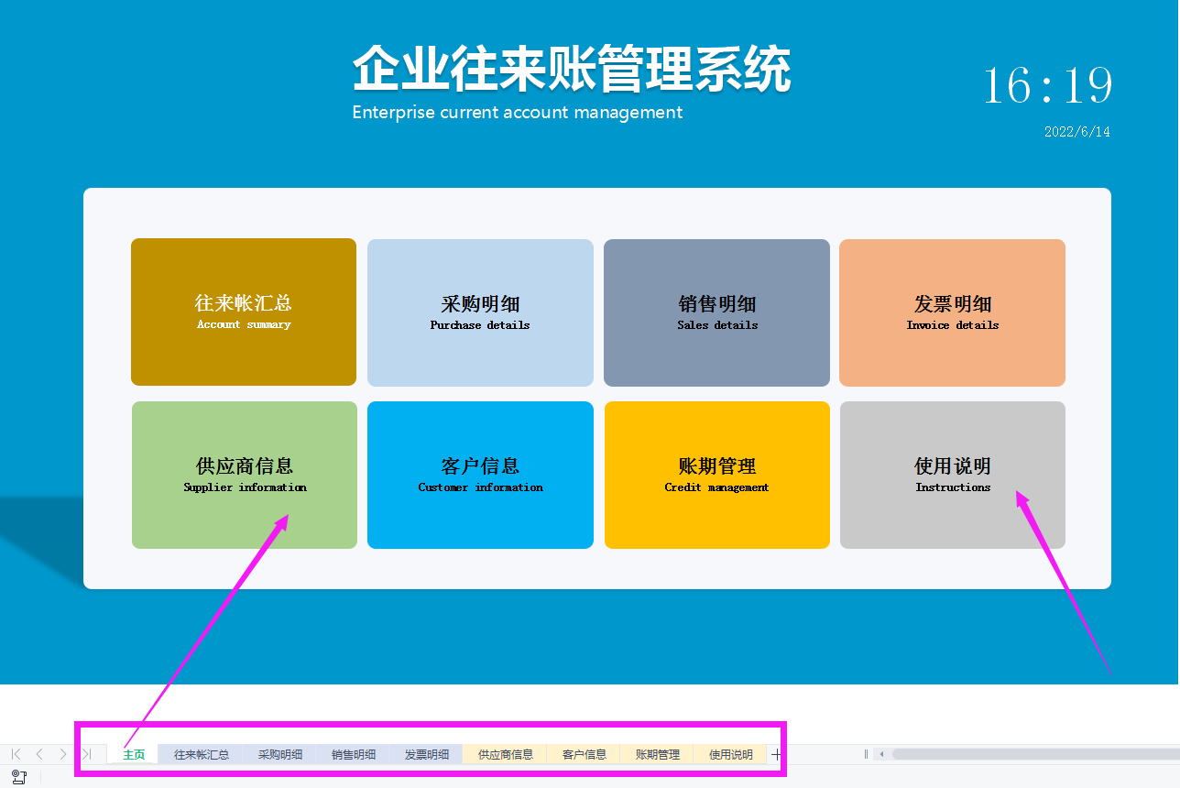Screen dimensions: 1180x788
Task: Click the scrollbar split handle beside sheet tabs
Action: (866, 754)
